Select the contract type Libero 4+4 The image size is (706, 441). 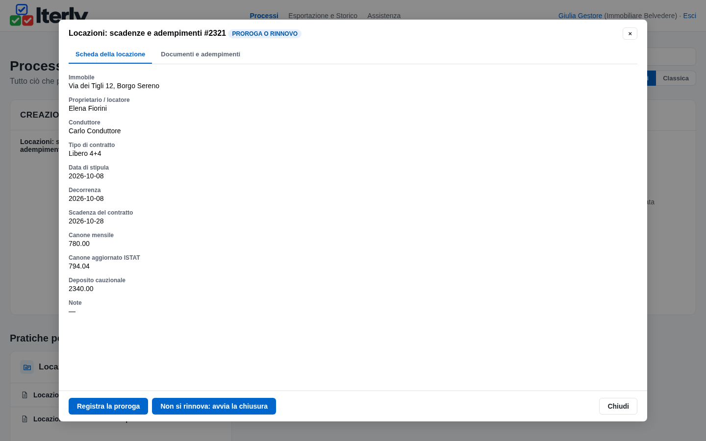(85, 153)
